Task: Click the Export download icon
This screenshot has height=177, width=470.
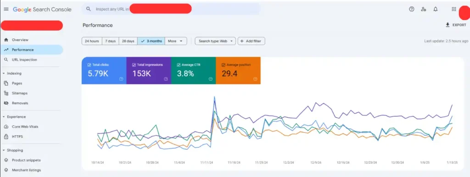Action: [448, 25]
